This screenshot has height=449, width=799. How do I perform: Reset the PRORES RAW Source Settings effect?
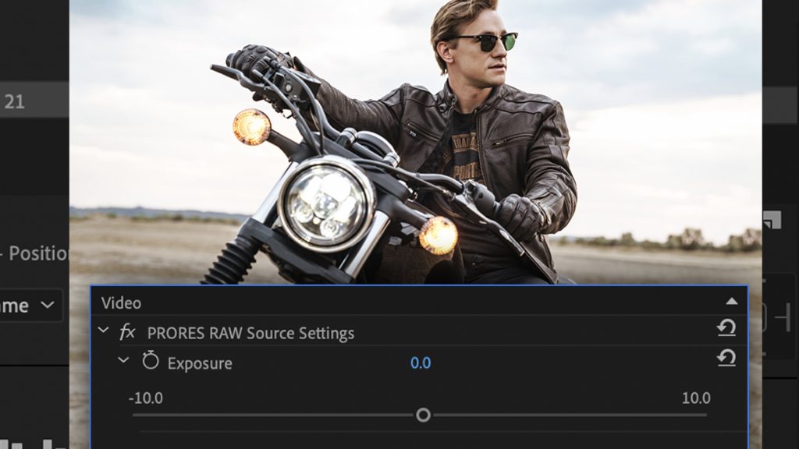(x=726, y=327)
